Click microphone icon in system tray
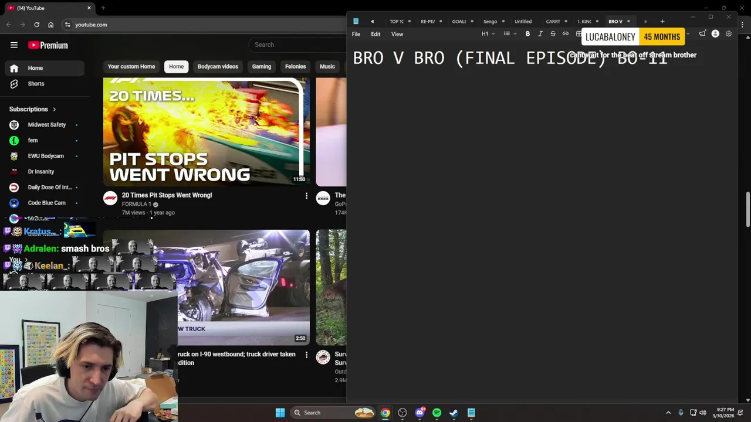 pos(681,413)
